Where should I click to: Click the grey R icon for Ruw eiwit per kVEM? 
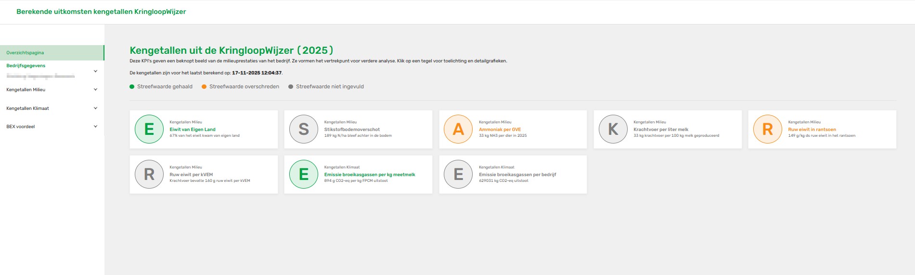[x=149, y=174]
